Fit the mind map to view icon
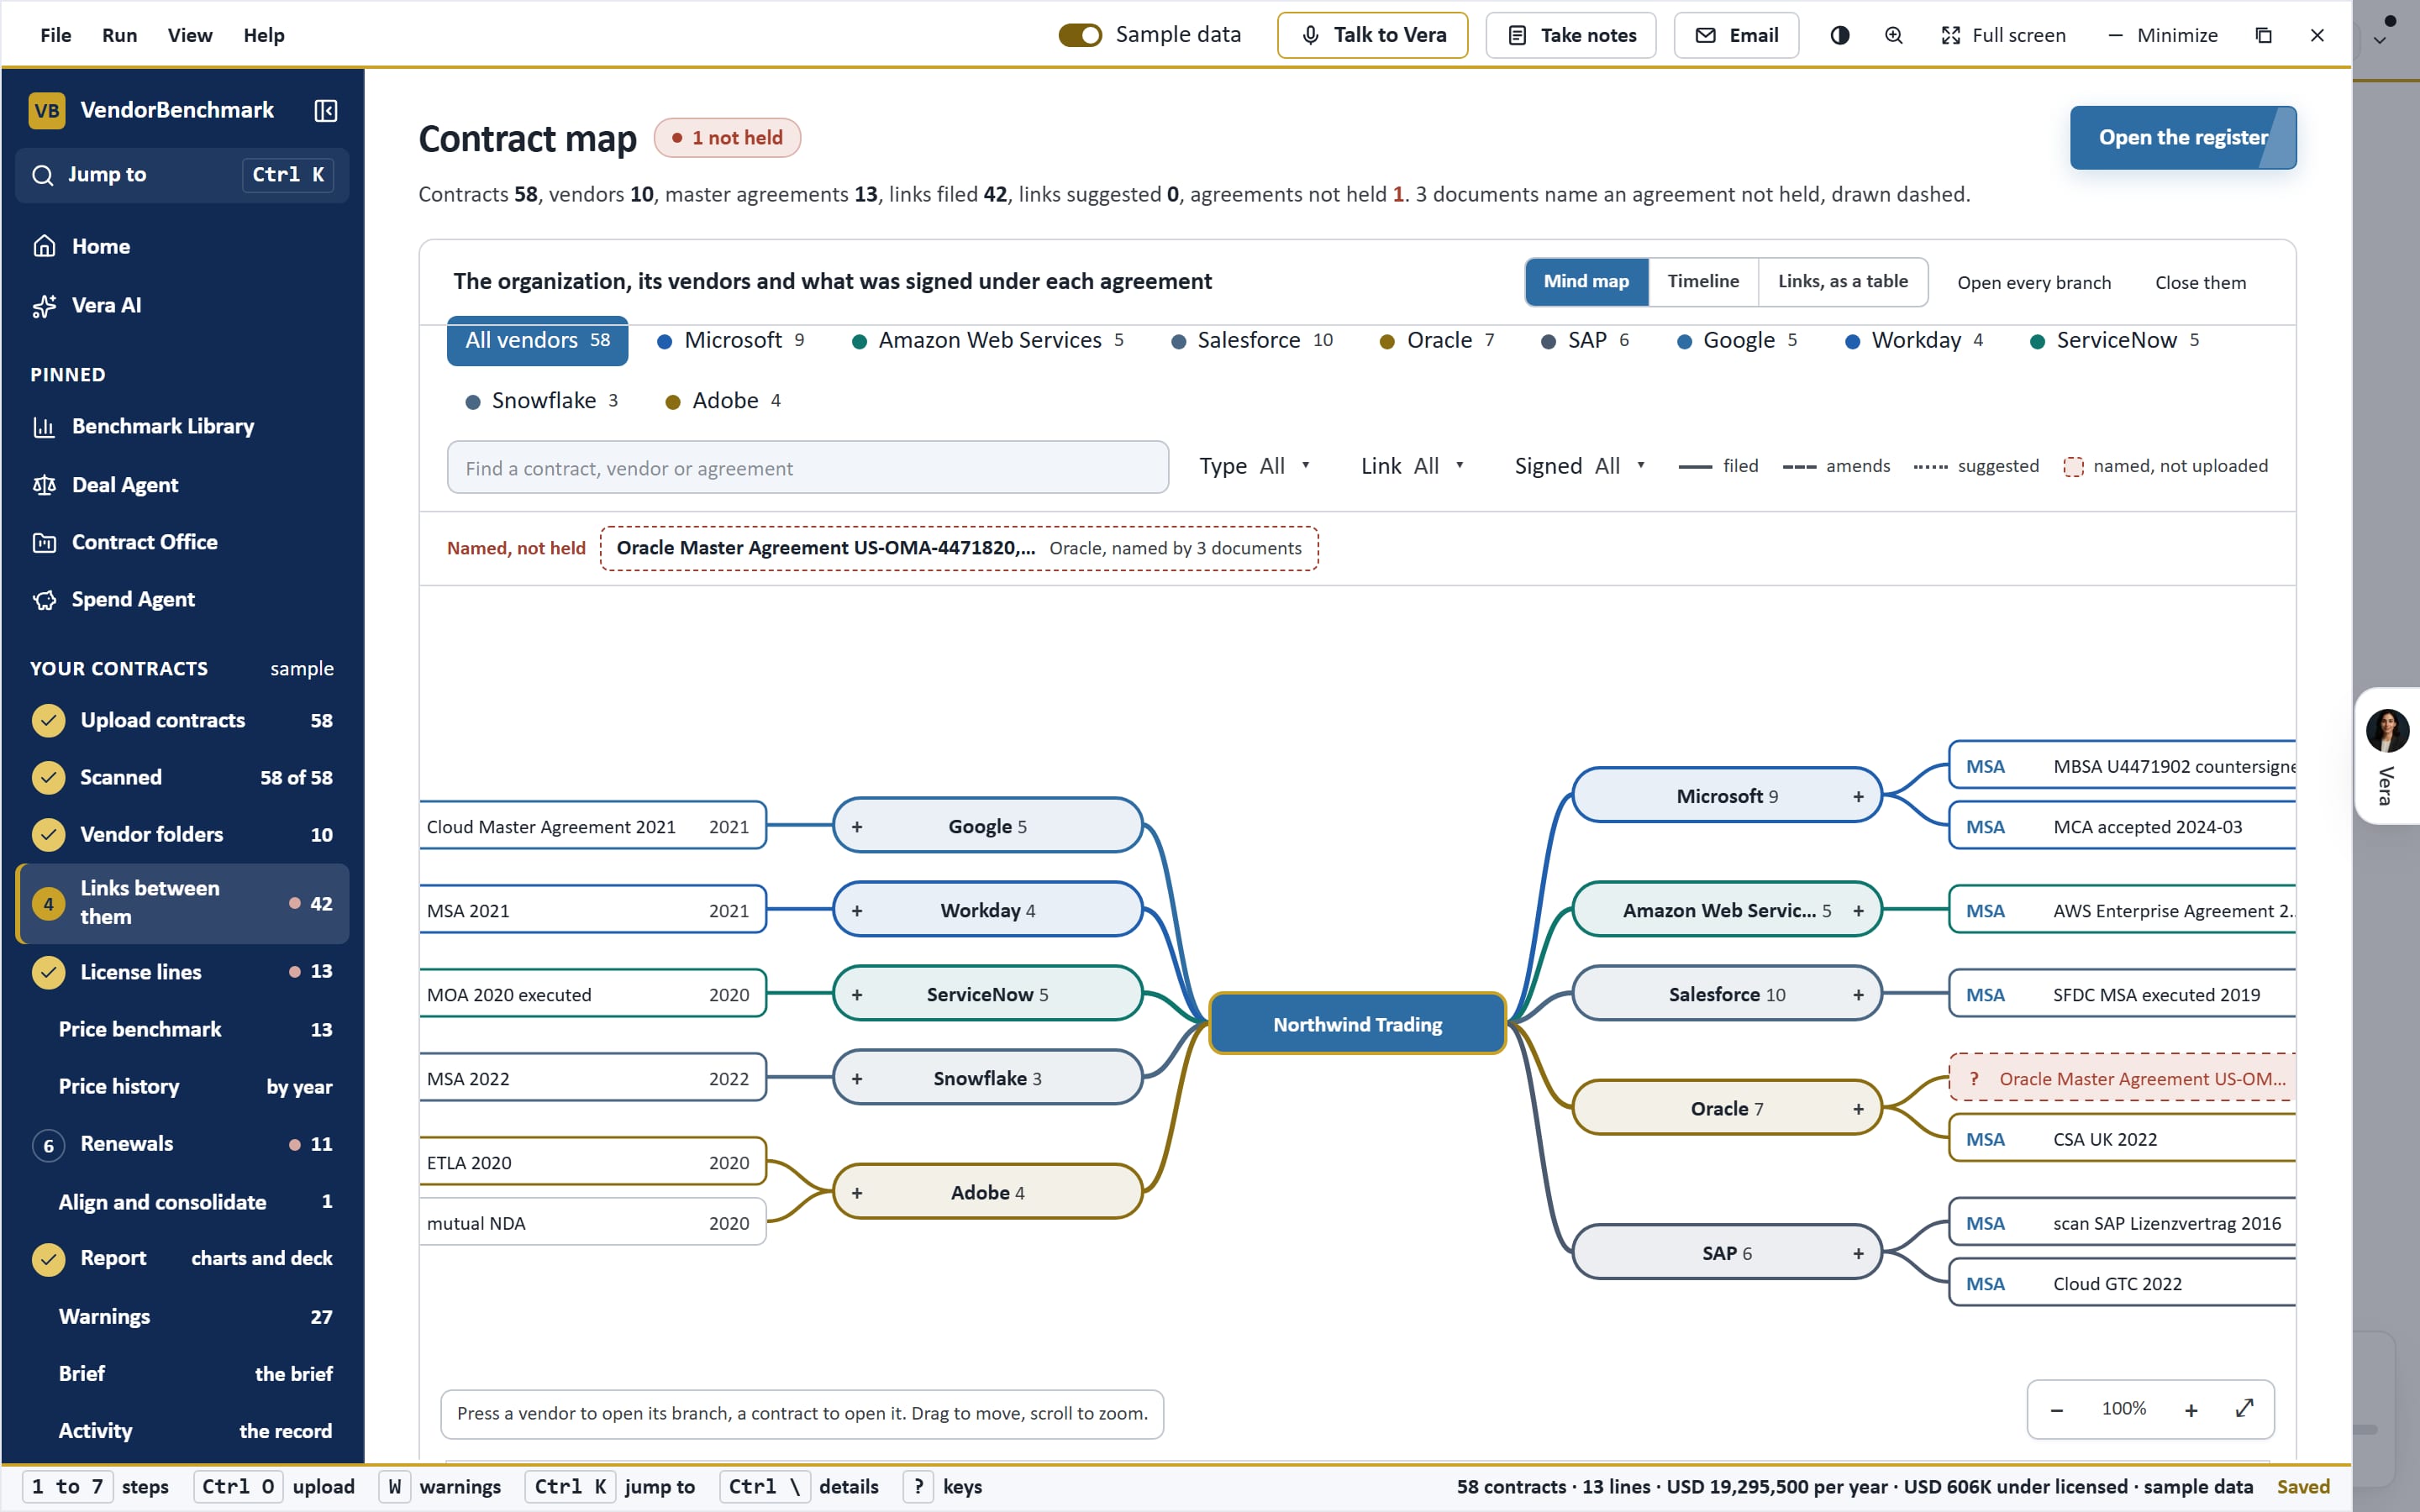2420x1512 pixels. point(2244,1408)
